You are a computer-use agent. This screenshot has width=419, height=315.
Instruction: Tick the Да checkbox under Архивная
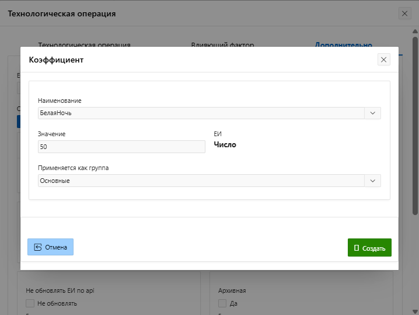[222, 303]
